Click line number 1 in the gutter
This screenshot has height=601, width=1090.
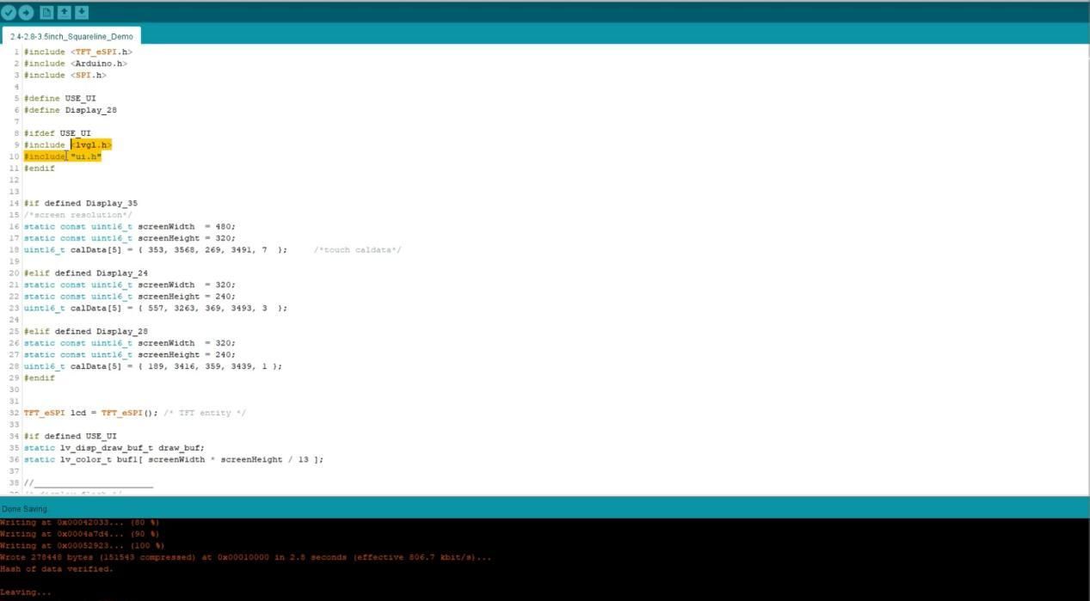[x=15, y=52]
